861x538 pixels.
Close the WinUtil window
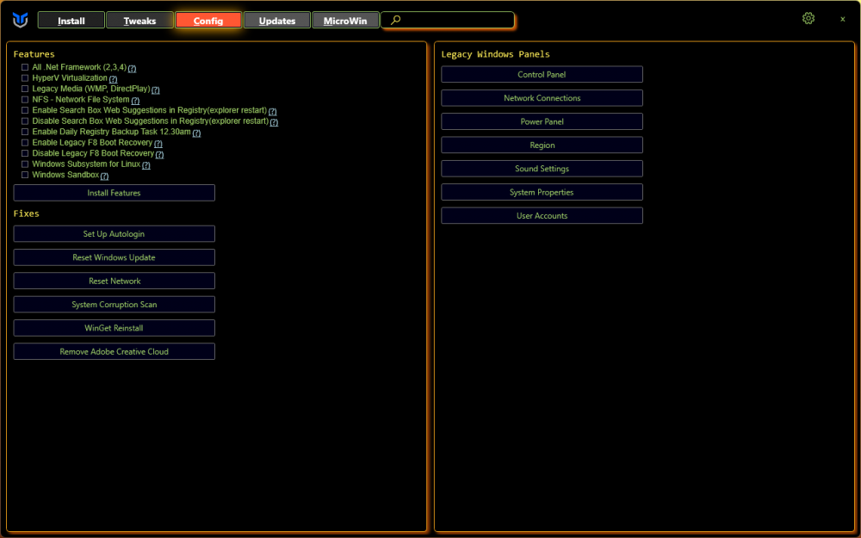(x=842, y=19)
